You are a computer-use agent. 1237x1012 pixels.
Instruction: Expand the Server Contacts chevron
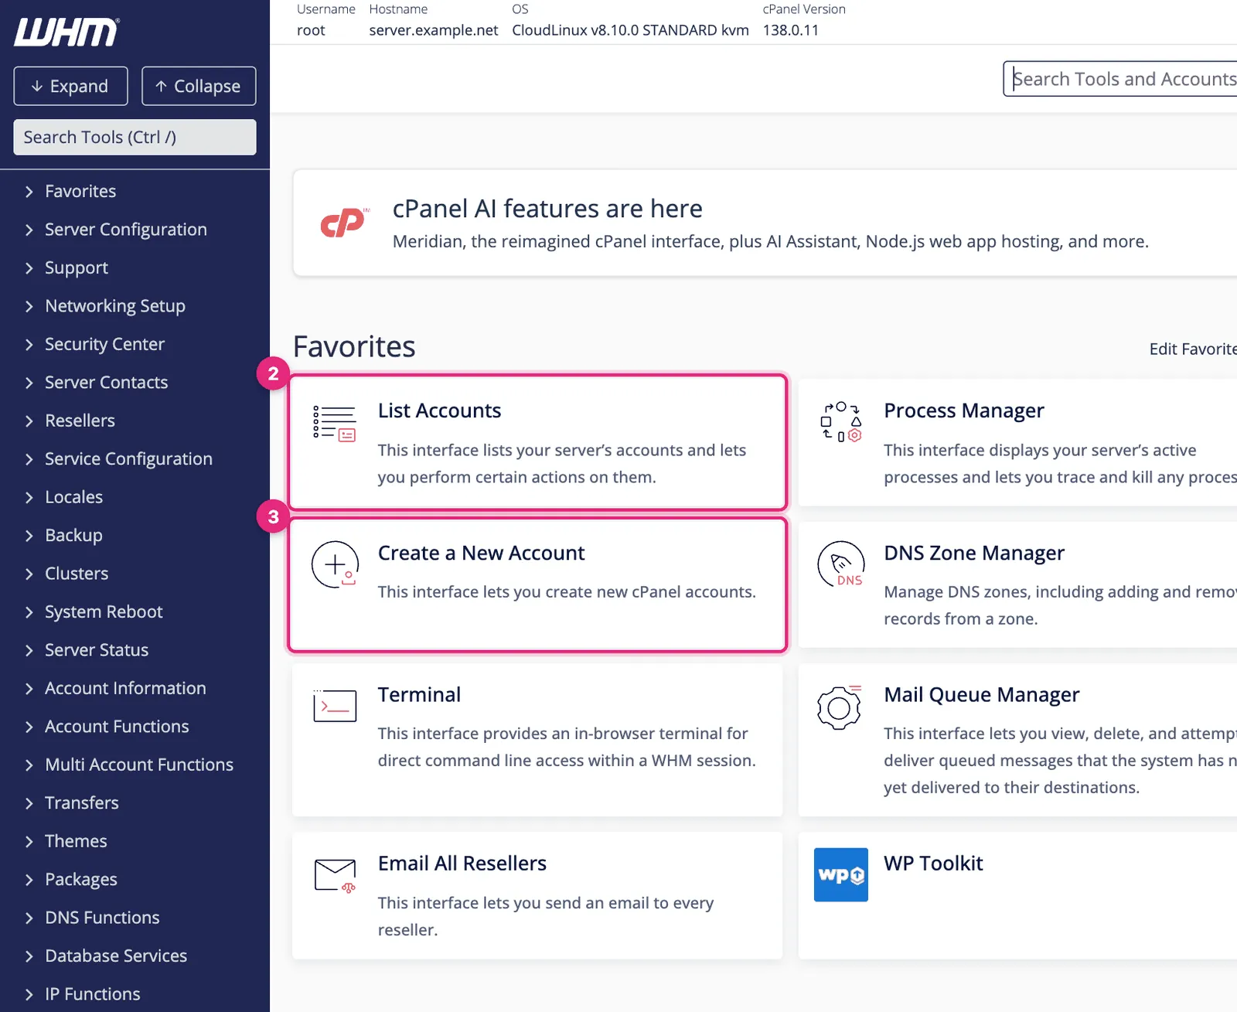click(x=29, y=383)
